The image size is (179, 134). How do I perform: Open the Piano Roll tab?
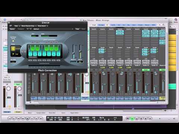click(52, 113)
